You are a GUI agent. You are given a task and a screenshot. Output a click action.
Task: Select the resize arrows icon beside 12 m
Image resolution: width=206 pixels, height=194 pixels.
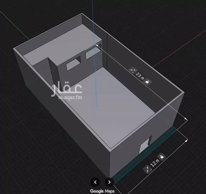(x=147, y=169)
